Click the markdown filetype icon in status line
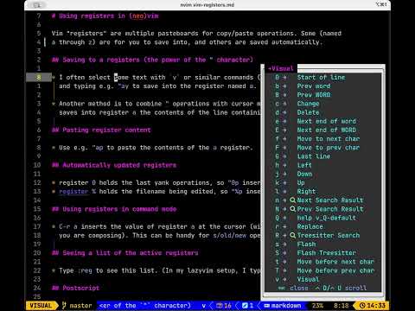Viewport: 415px width, 311px height. [267, 306]
